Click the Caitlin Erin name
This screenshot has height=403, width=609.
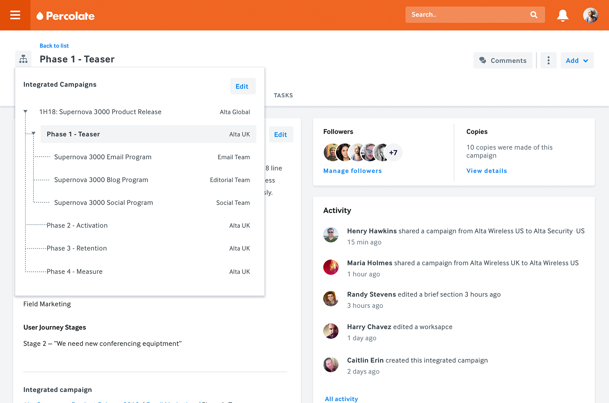pyautogui.click(x=365, y=360)
